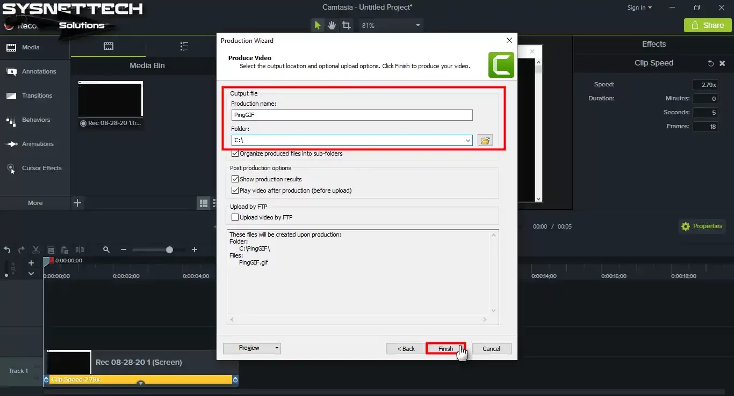Click the folder browse icon beside Folder field

(485, 141)
